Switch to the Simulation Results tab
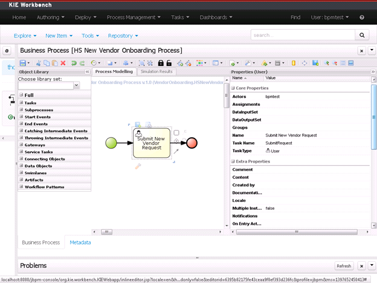Viewport: 377px width, 283px height. (156, 71)
